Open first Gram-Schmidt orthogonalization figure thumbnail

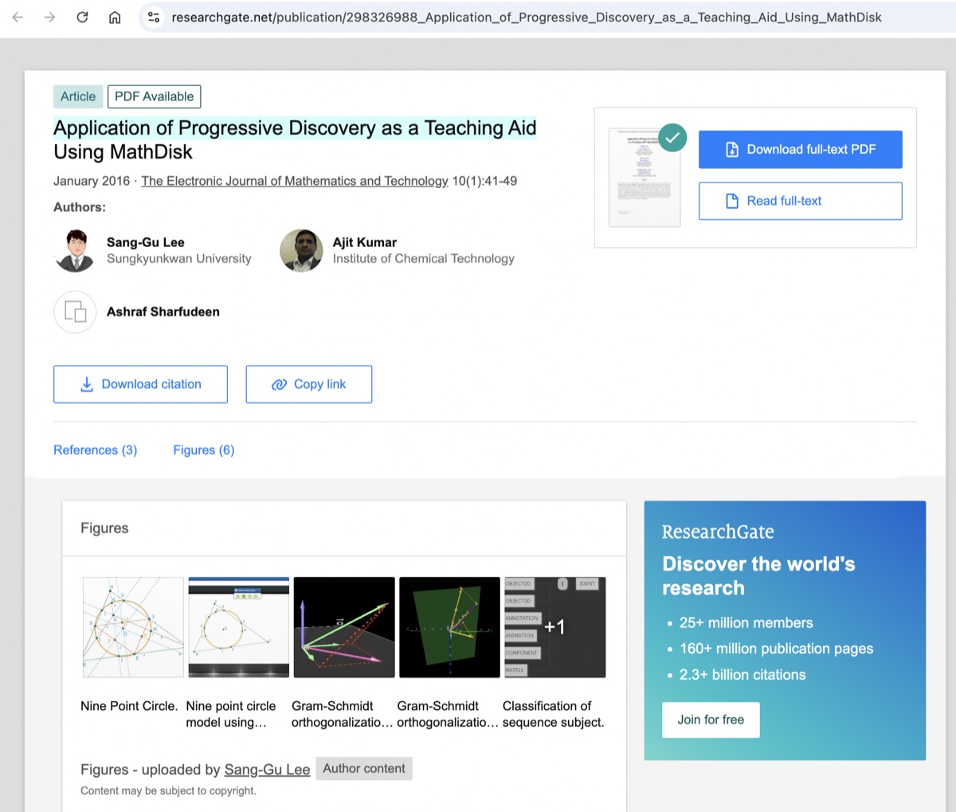tap(344, 627)
